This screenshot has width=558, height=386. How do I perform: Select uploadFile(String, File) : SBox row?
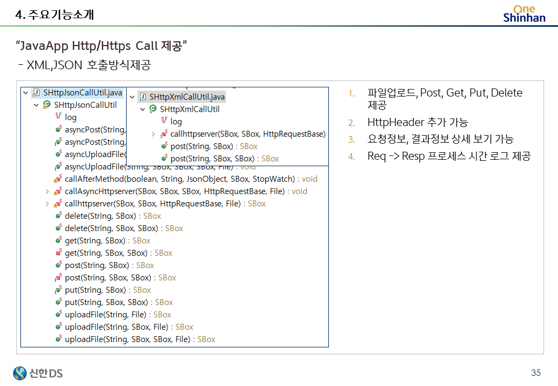coord(118,315)
